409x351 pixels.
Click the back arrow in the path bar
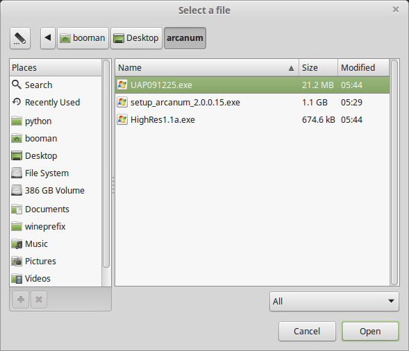tap(48, 38)
